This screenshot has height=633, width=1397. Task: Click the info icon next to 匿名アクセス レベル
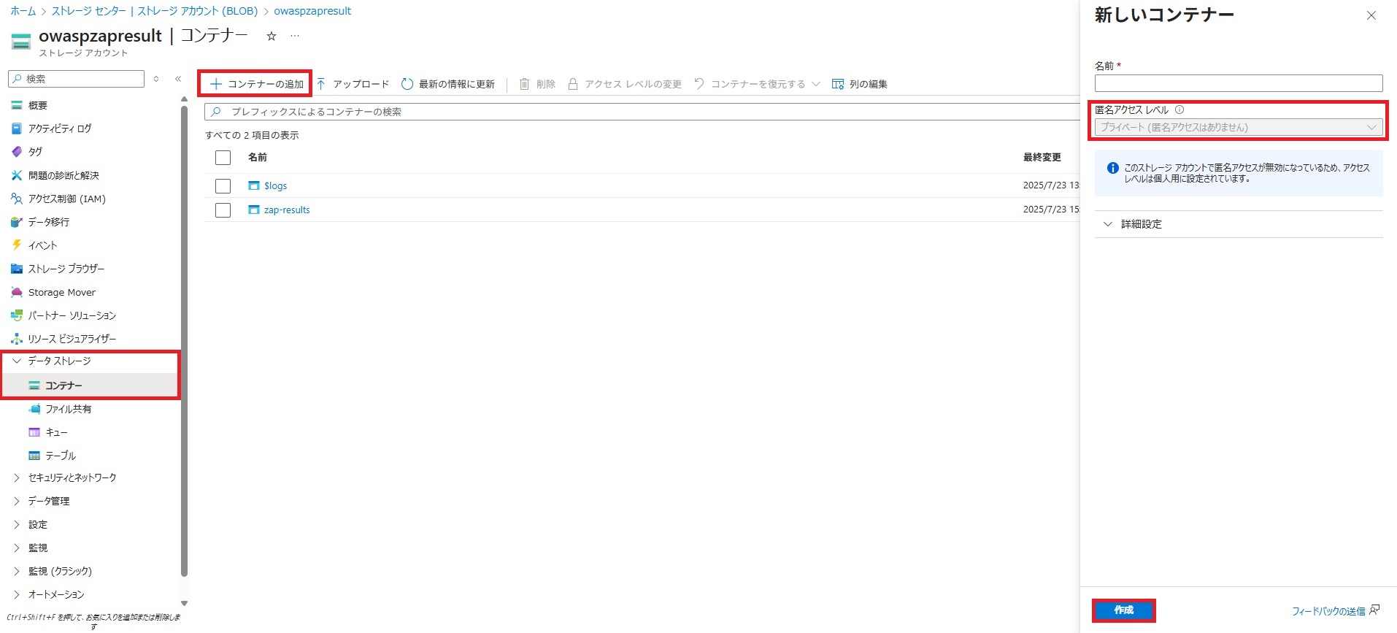pos(1179,110)
